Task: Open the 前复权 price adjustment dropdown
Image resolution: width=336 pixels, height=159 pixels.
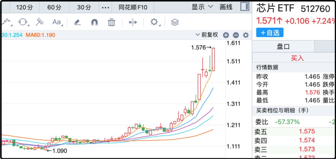Action: coord(207,35)
